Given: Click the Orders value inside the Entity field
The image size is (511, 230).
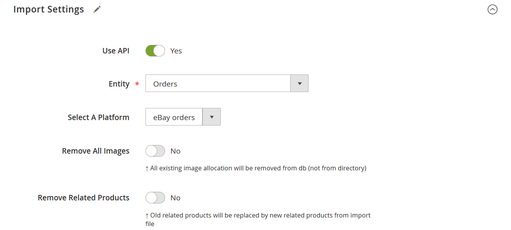Looking at the screenshot, I should 165,84.
